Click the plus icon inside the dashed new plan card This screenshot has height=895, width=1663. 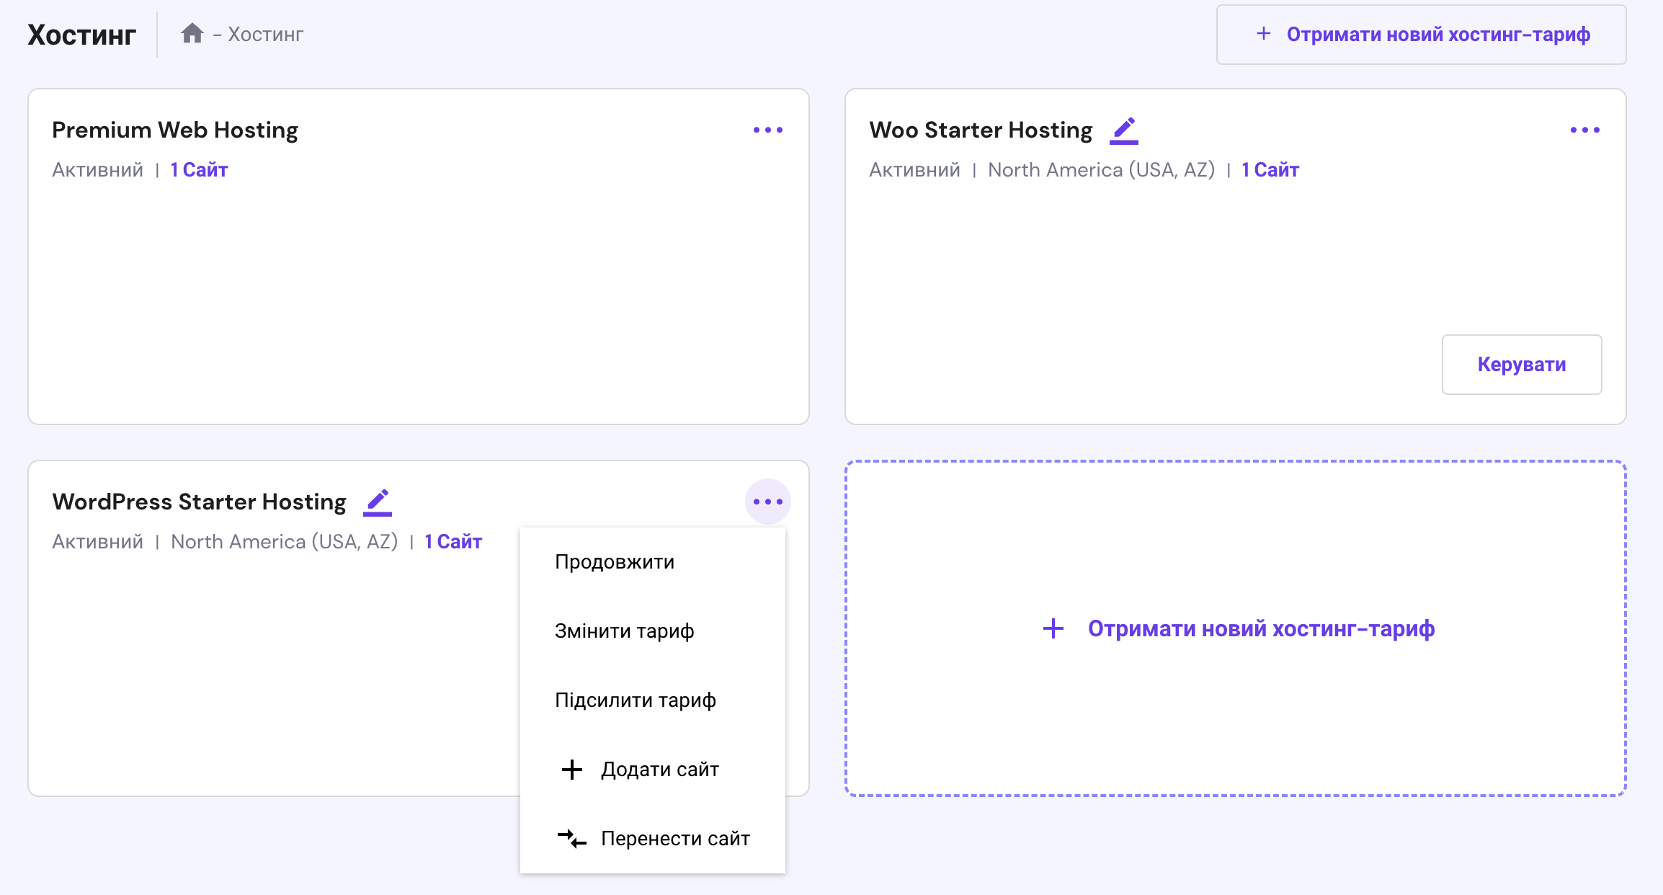point(1053,628)
